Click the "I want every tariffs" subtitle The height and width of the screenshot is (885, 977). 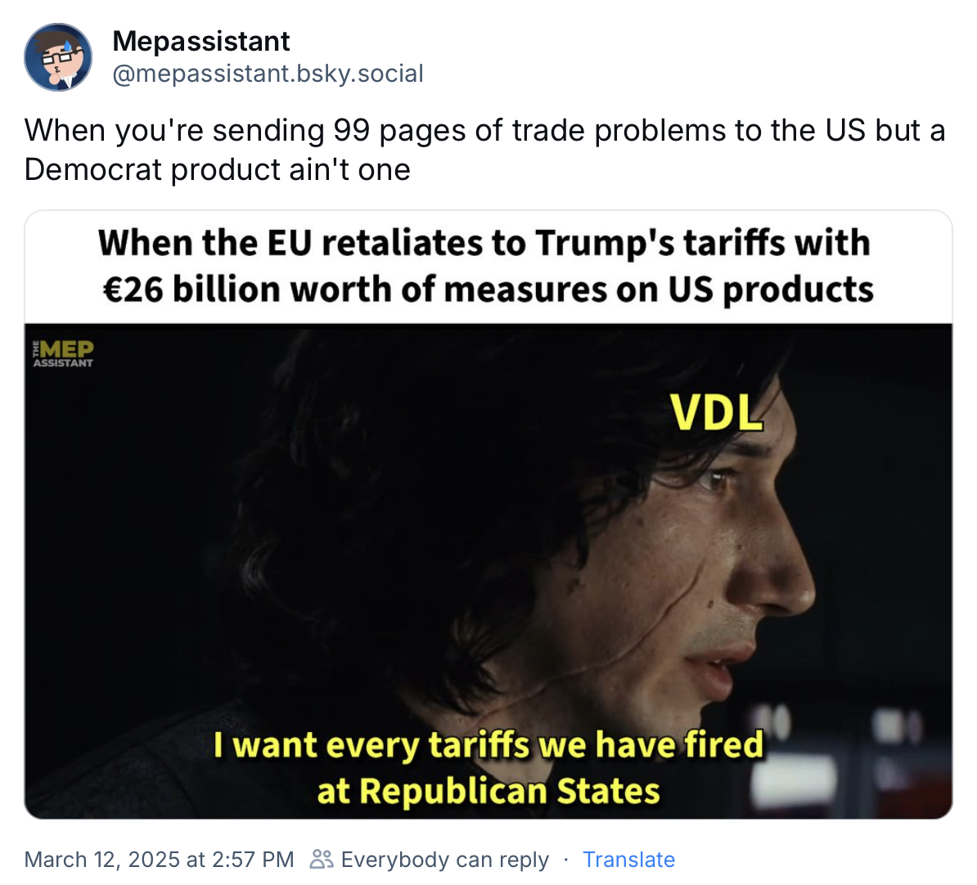click(488, 744)
